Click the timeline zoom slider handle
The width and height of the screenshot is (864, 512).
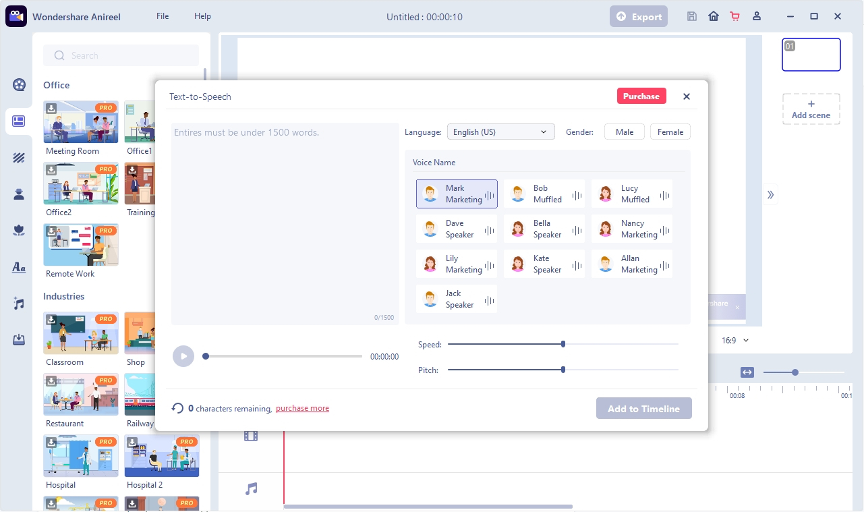(x=795, y=372)
